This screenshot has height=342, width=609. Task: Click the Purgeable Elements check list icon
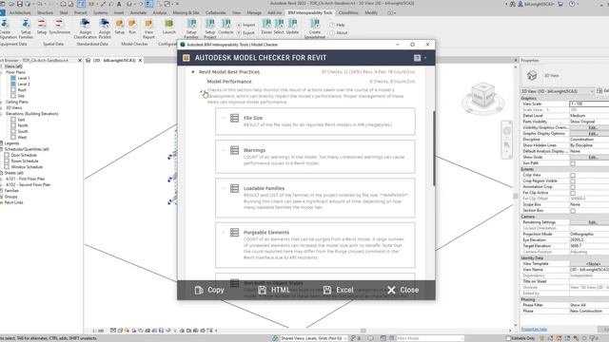tap(234, 232)
